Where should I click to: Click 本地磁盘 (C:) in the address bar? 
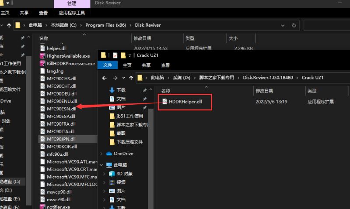[63, 25]
